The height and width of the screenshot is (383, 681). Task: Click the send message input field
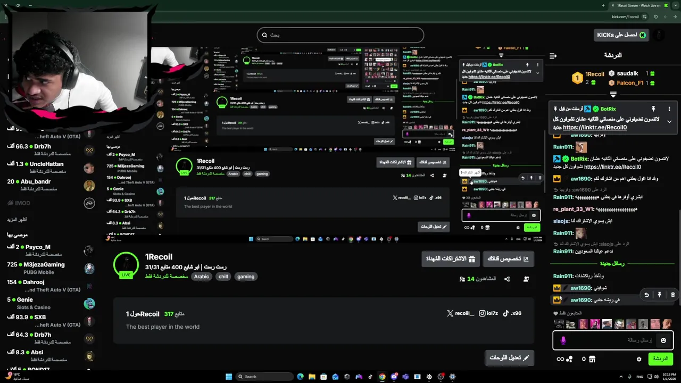pyautogui.click(x=613, y=340)
